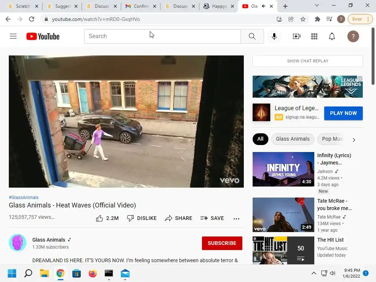Click the Glass Animals channel avatar
The image size is (376, 282).
18,243
